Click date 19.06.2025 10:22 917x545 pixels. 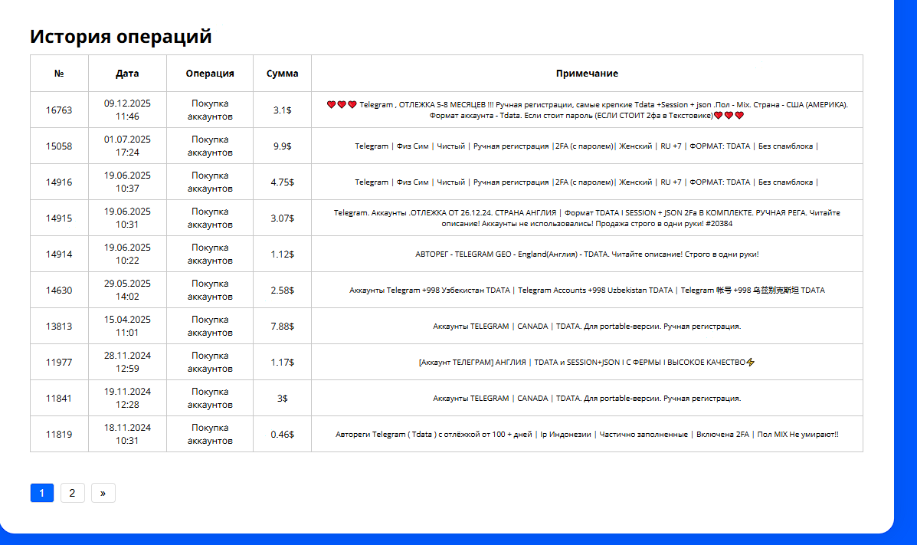coord(127,254)
